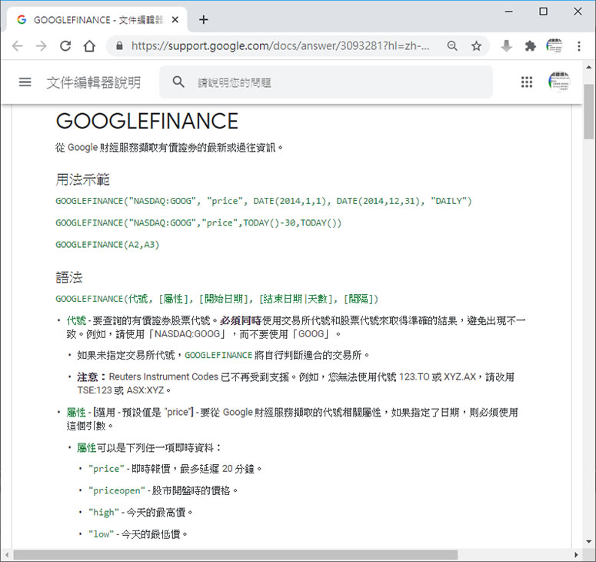Click the horizontal scrollbar left arrow
Screen dimensions: 596x562
pyautogui.click(x=6, y=555)
